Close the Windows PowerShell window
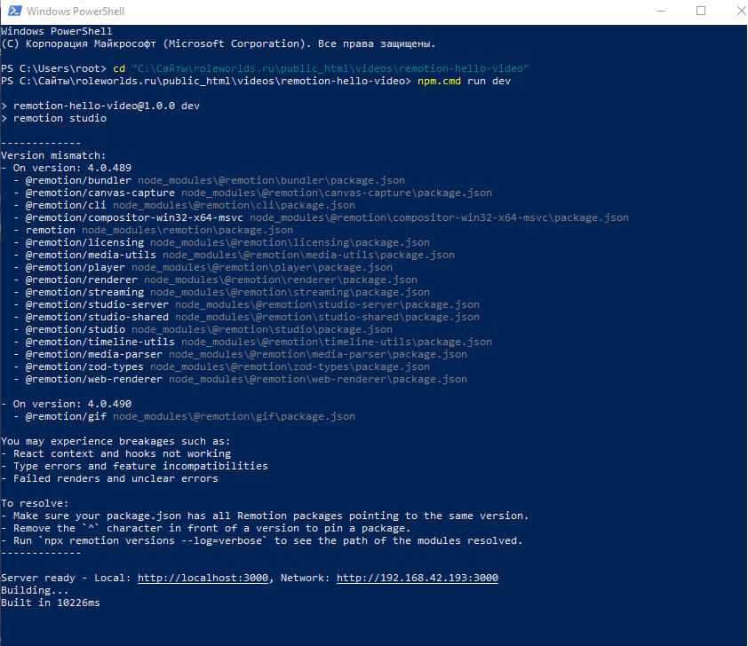748x646 pixels. coord(741,11)
